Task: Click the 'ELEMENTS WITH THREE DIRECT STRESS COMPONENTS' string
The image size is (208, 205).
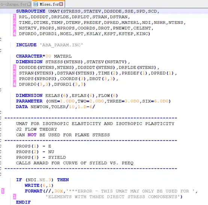Action: [113, 197]
